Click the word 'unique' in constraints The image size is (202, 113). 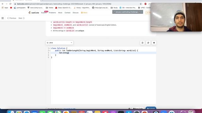[x=81, y=31]
